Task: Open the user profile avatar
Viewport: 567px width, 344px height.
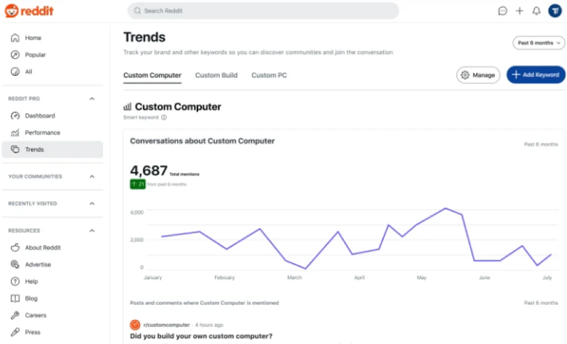Action: [555, 11]
